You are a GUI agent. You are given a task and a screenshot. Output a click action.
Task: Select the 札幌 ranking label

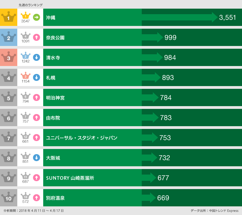click(x=50, y=78)
